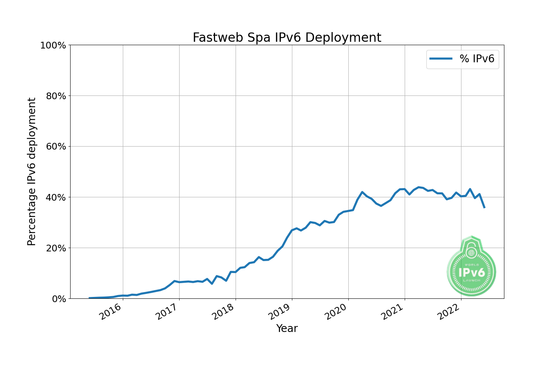Select the '% IPv6' legend label

pos(477,59)
